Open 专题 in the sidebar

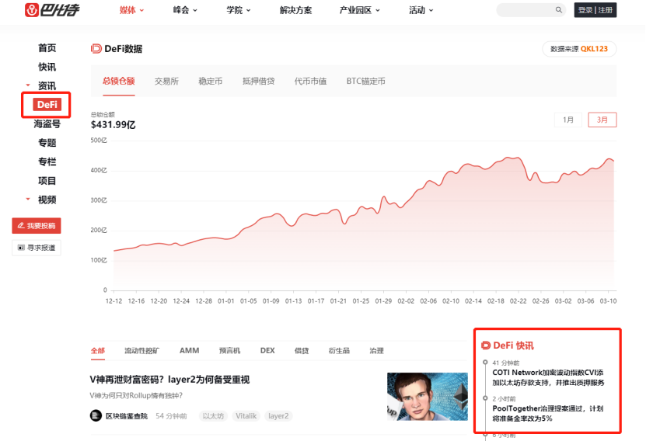tap(47, 142)
